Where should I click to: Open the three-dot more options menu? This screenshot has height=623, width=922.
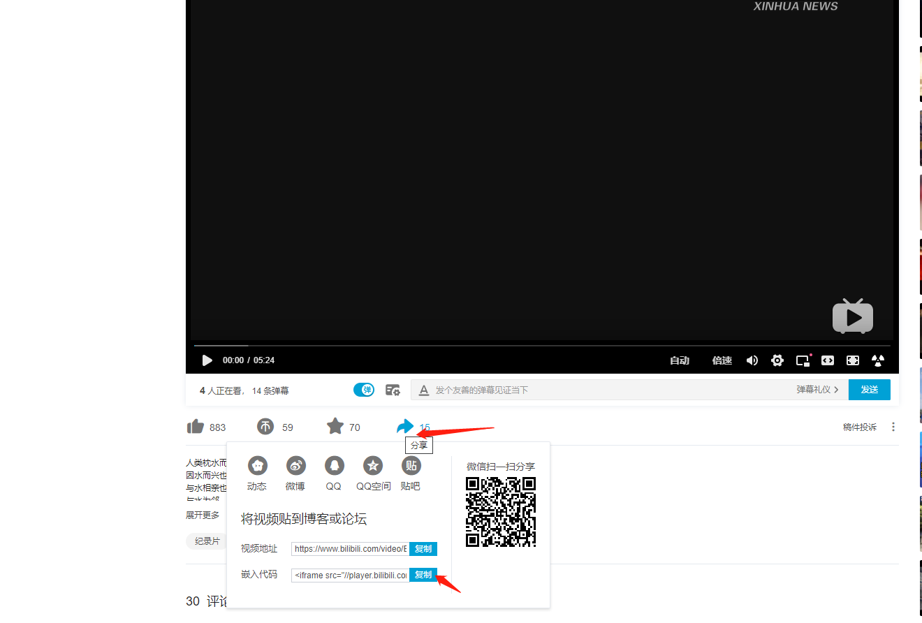(x=893, y=427)
